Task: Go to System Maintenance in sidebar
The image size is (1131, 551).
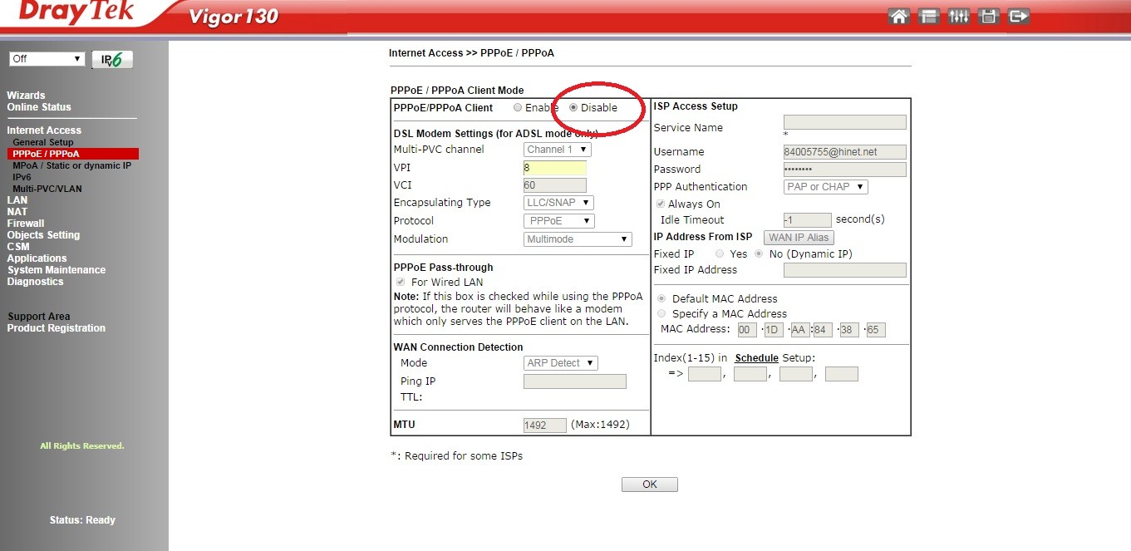Action: (x=57, y=270)
